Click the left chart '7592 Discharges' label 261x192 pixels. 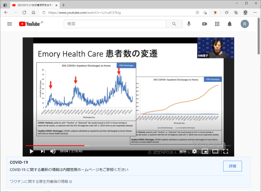pyautogui.click(x=126, y=66)
